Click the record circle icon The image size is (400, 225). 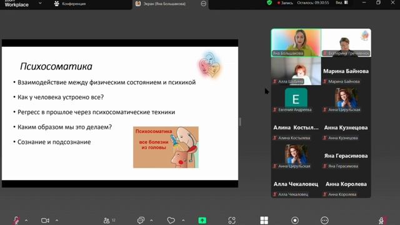click(295, 220)
